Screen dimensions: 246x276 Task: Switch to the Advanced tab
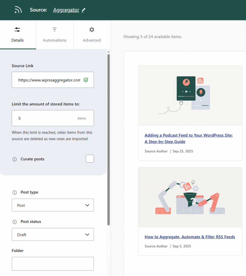[x=92, y=35]
